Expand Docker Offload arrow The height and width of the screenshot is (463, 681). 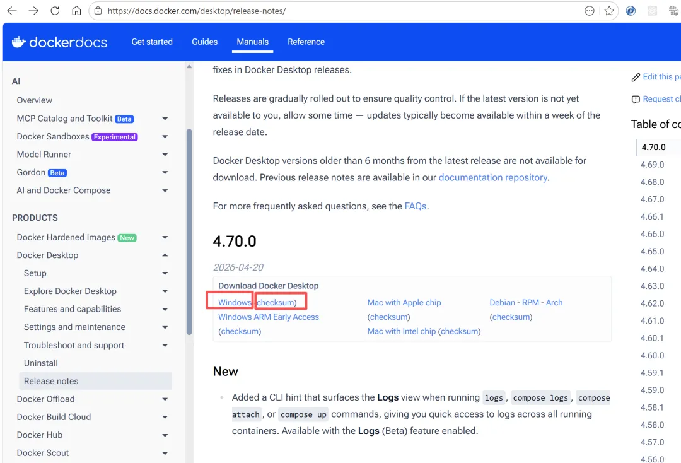click(x=165, y=399)
